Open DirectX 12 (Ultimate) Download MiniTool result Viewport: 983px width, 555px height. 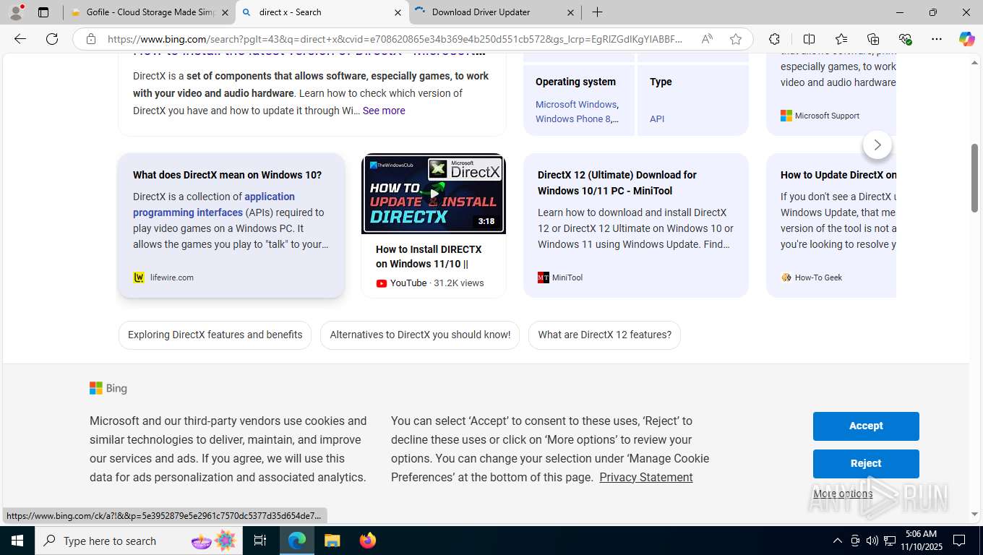coord(617,183)
